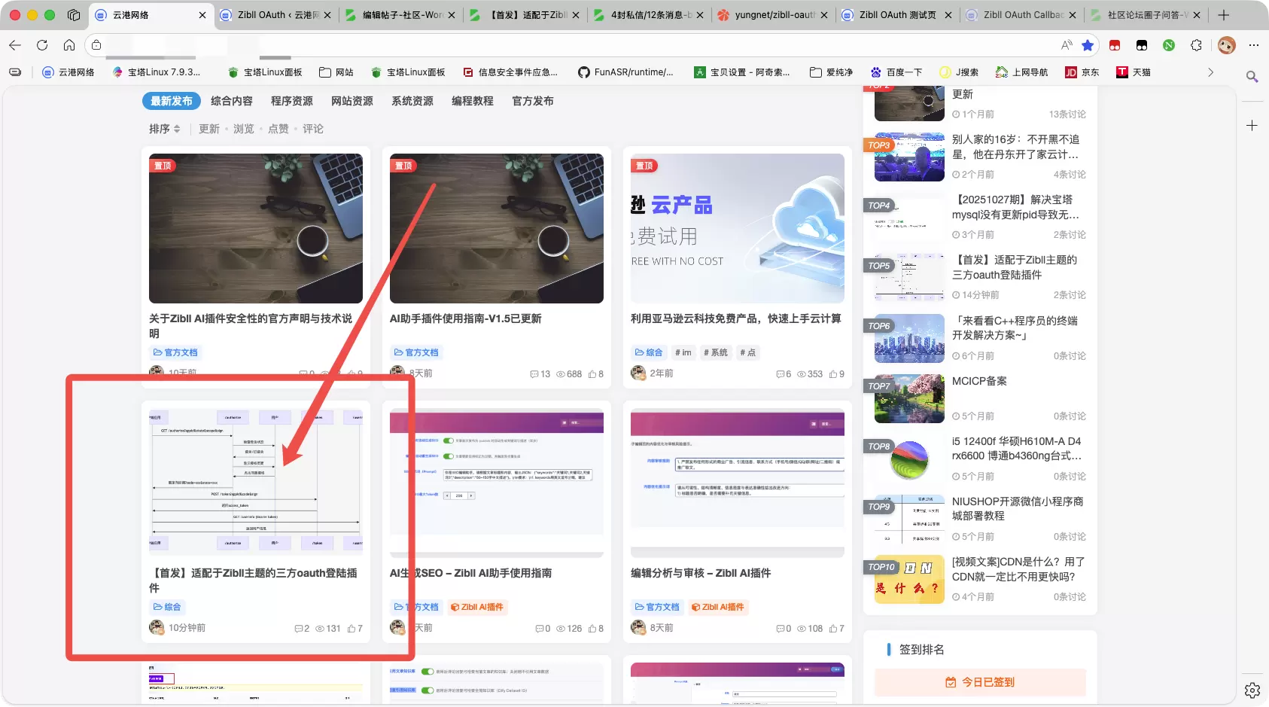Open the red extension icon in the toolbar
Viewport: 1269px width, 707px height.
tap(1115, 45)
